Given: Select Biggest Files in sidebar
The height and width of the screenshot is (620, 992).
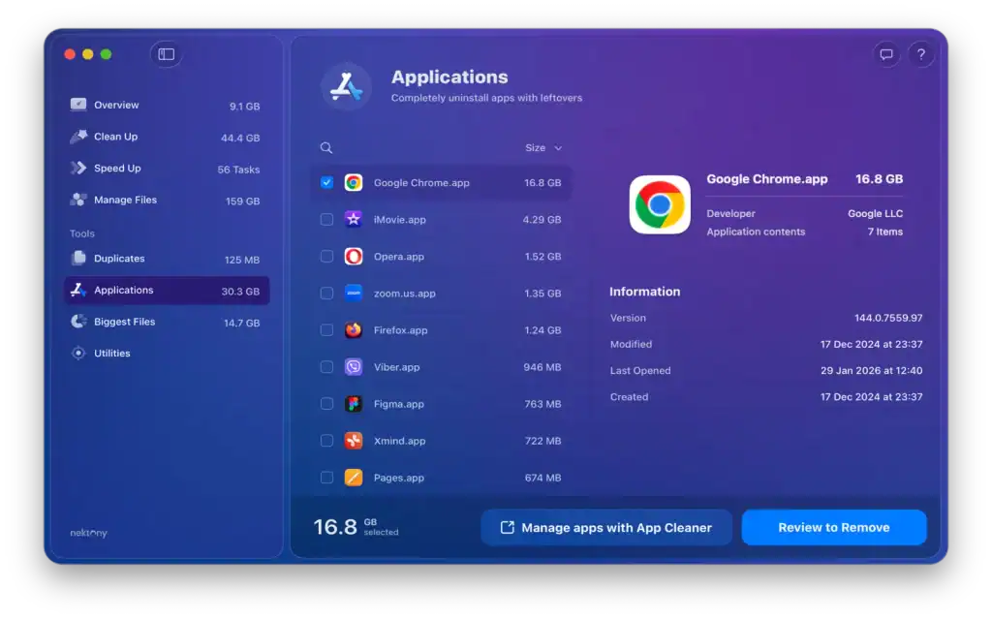Looking at the screenshot, I should (167, 322).
